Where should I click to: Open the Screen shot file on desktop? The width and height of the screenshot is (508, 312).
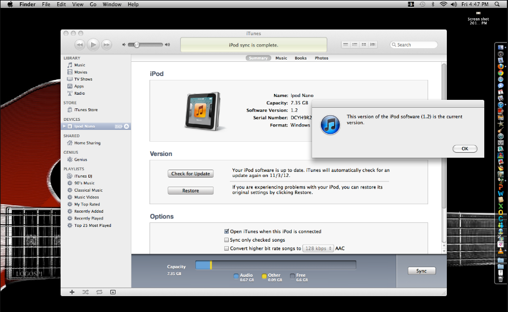tap(478, 18)
